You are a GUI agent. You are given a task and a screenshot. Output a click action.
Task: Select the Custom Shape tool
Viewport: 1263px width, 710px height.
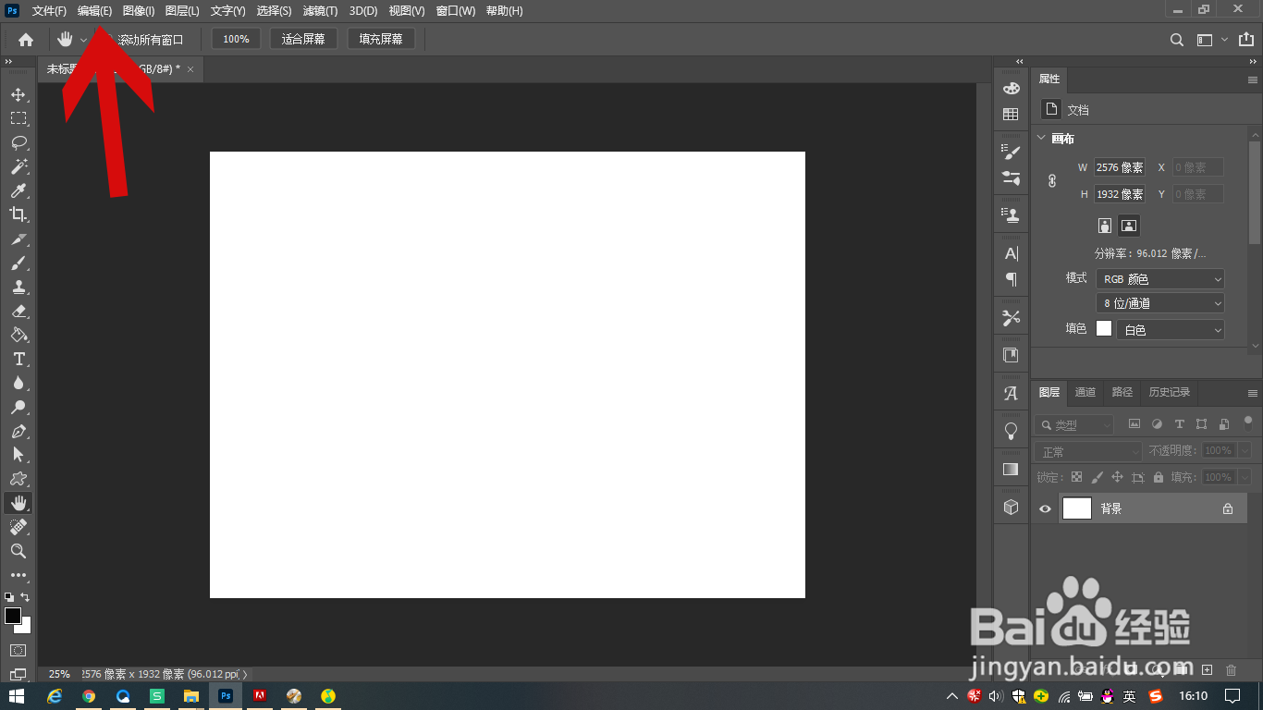coord(18,479)
